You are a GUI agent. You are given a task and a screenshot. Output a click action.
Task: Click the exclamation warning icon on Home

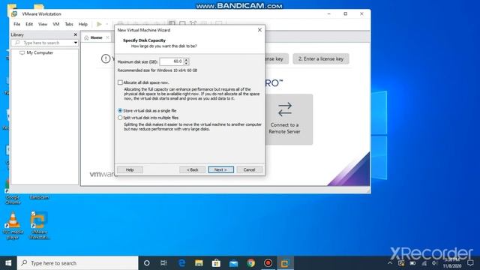coord(106,58)
